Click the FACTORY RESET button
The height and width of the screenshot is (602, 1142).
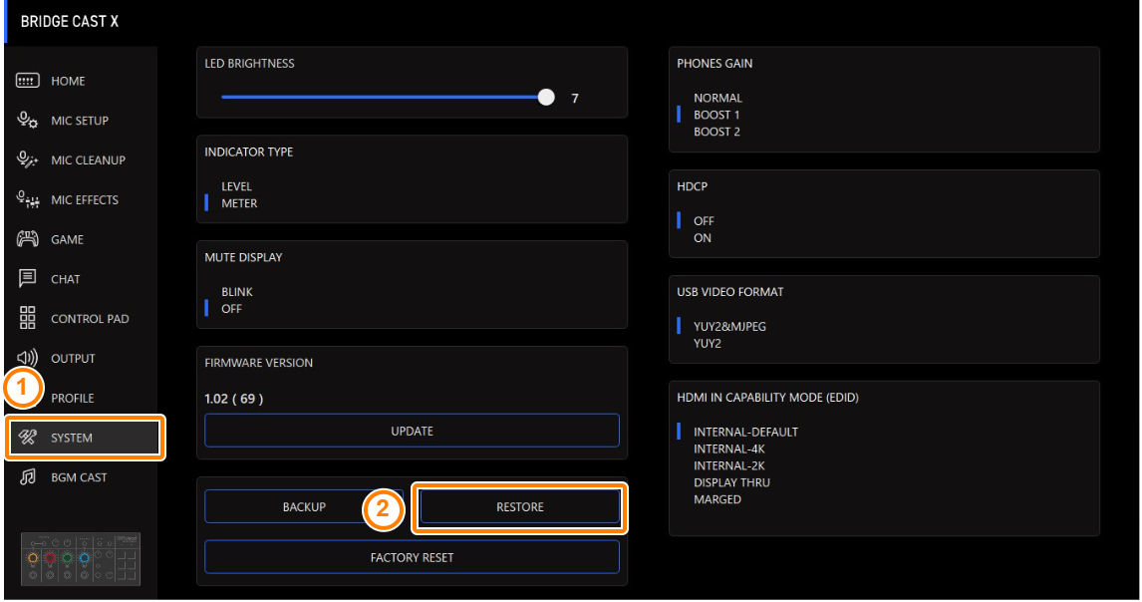(x=413, y=557)
